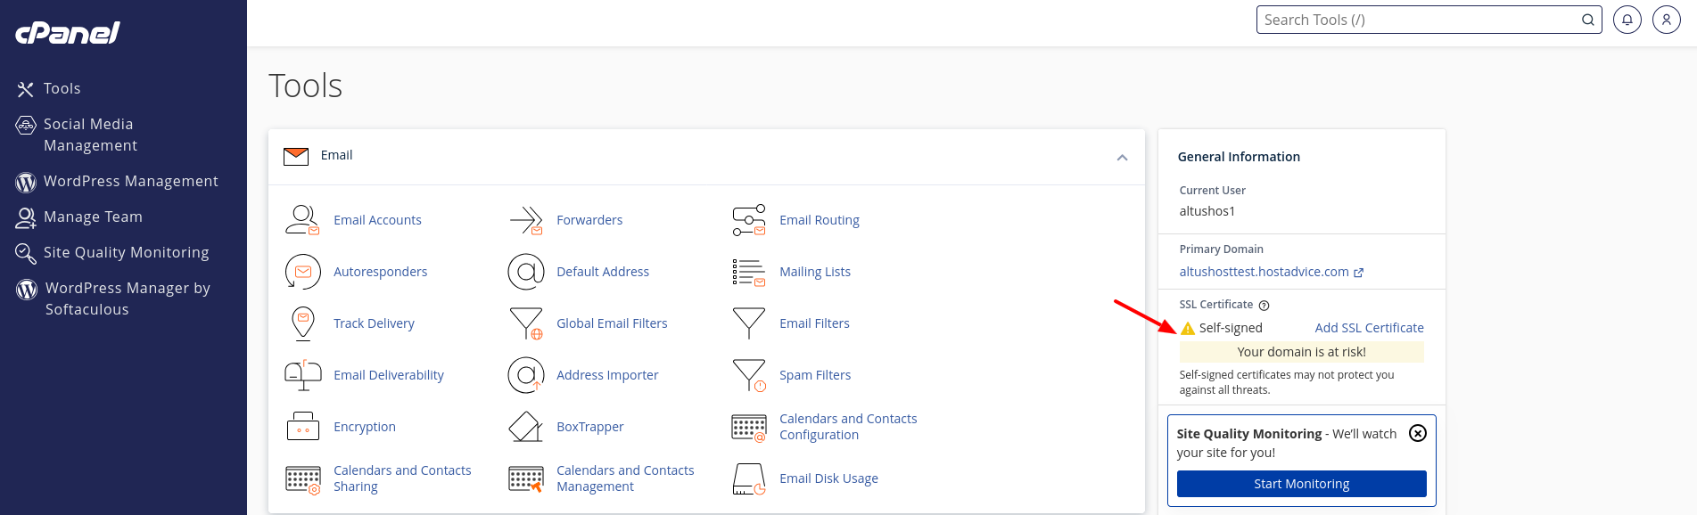Open the Email Accounts link

377,220
